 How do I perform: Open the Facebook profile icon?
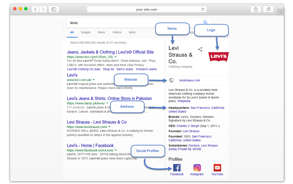pos(177,168)
